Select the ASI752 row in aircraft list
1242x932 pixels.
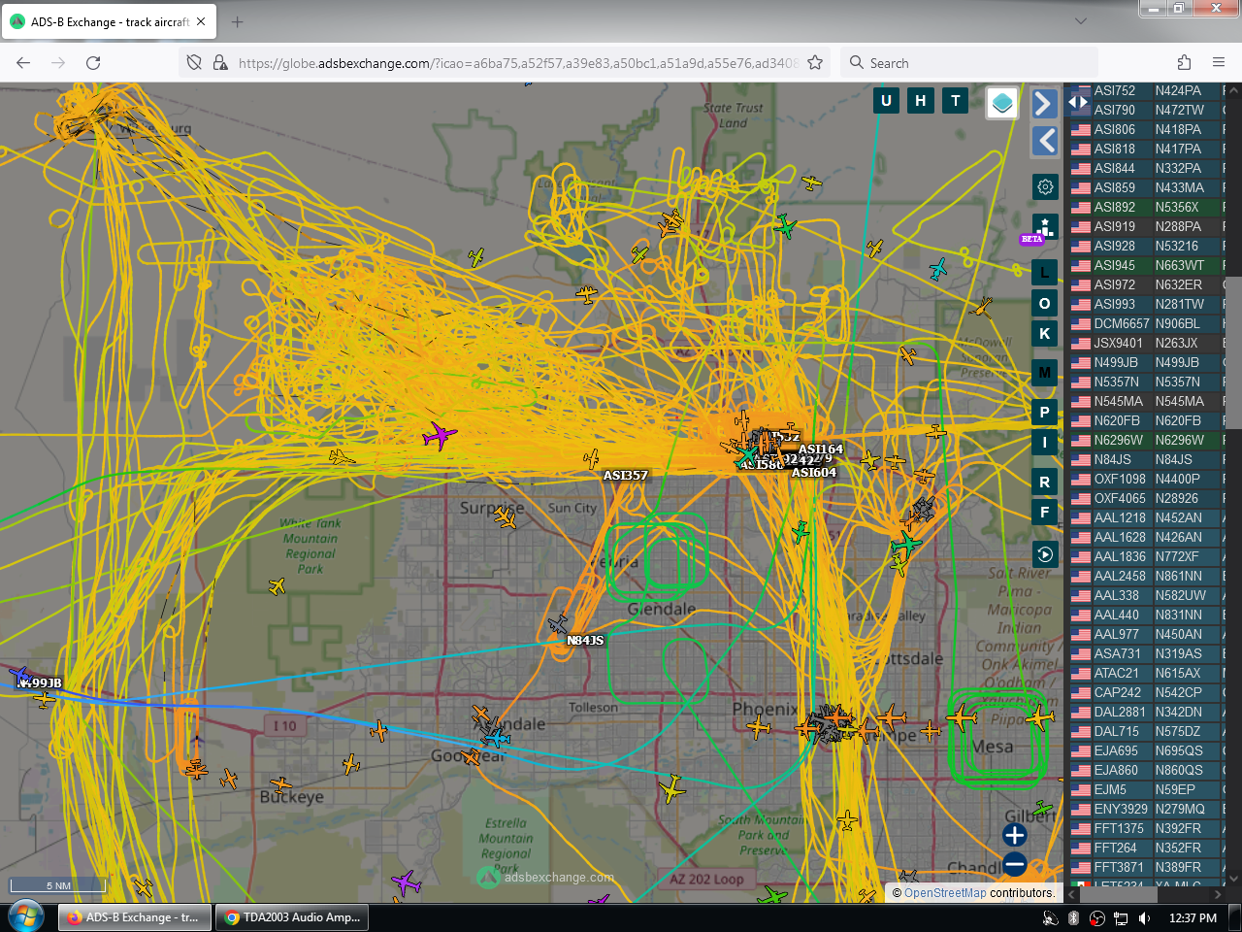pos(1147,90)
